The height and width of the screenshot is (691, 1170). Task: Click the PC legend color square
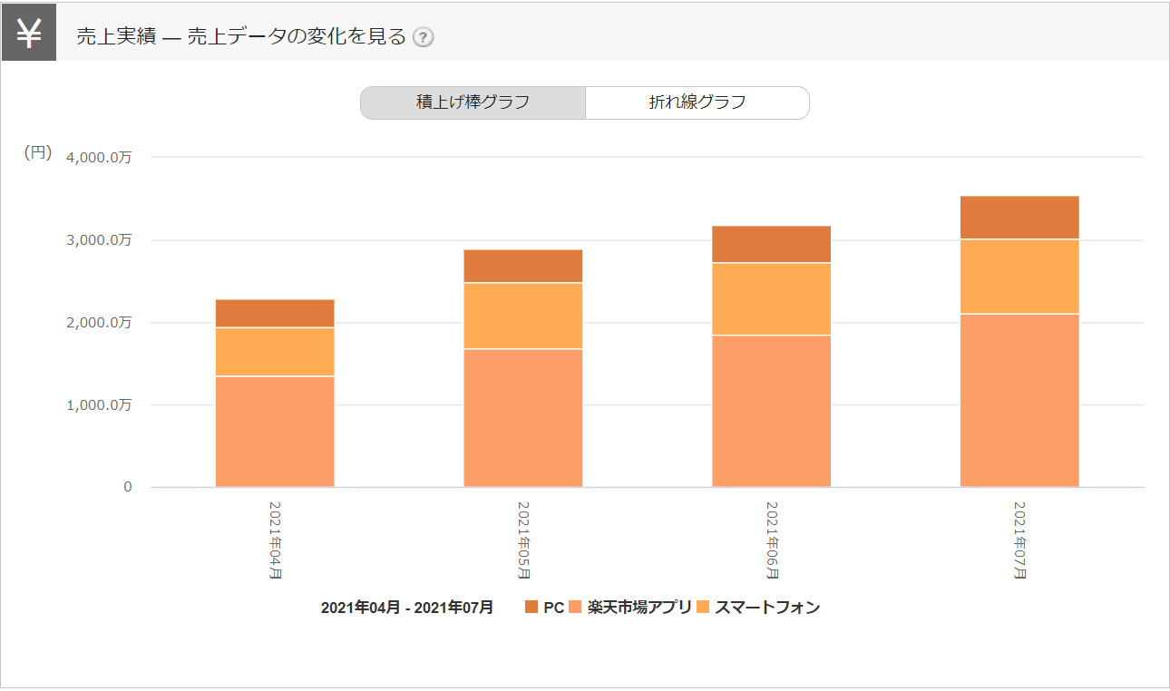(x=531, y=608)
